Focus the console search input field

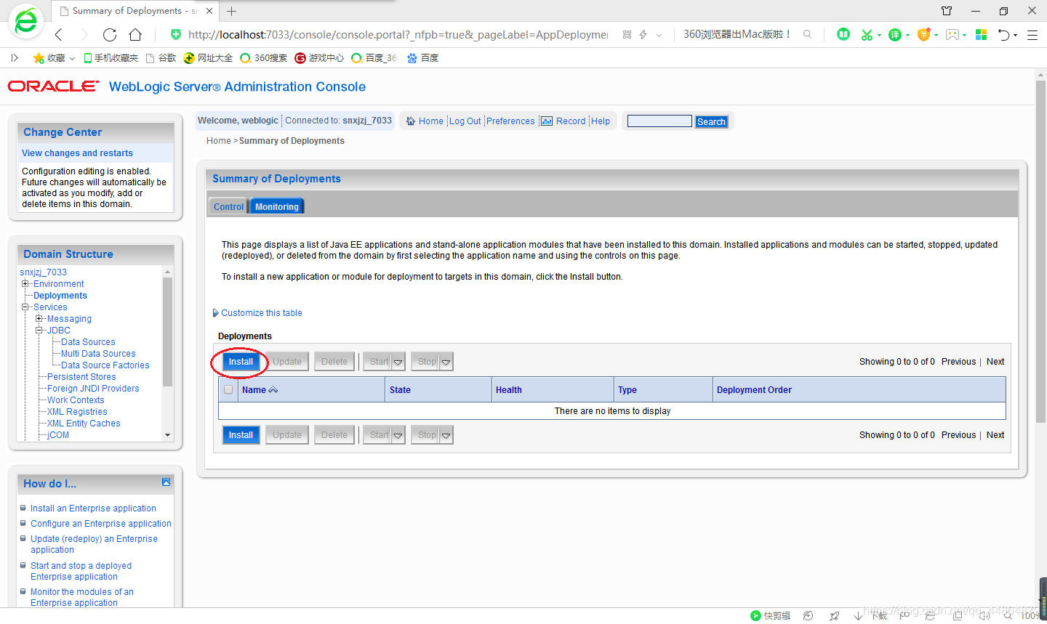click(659, 121)
